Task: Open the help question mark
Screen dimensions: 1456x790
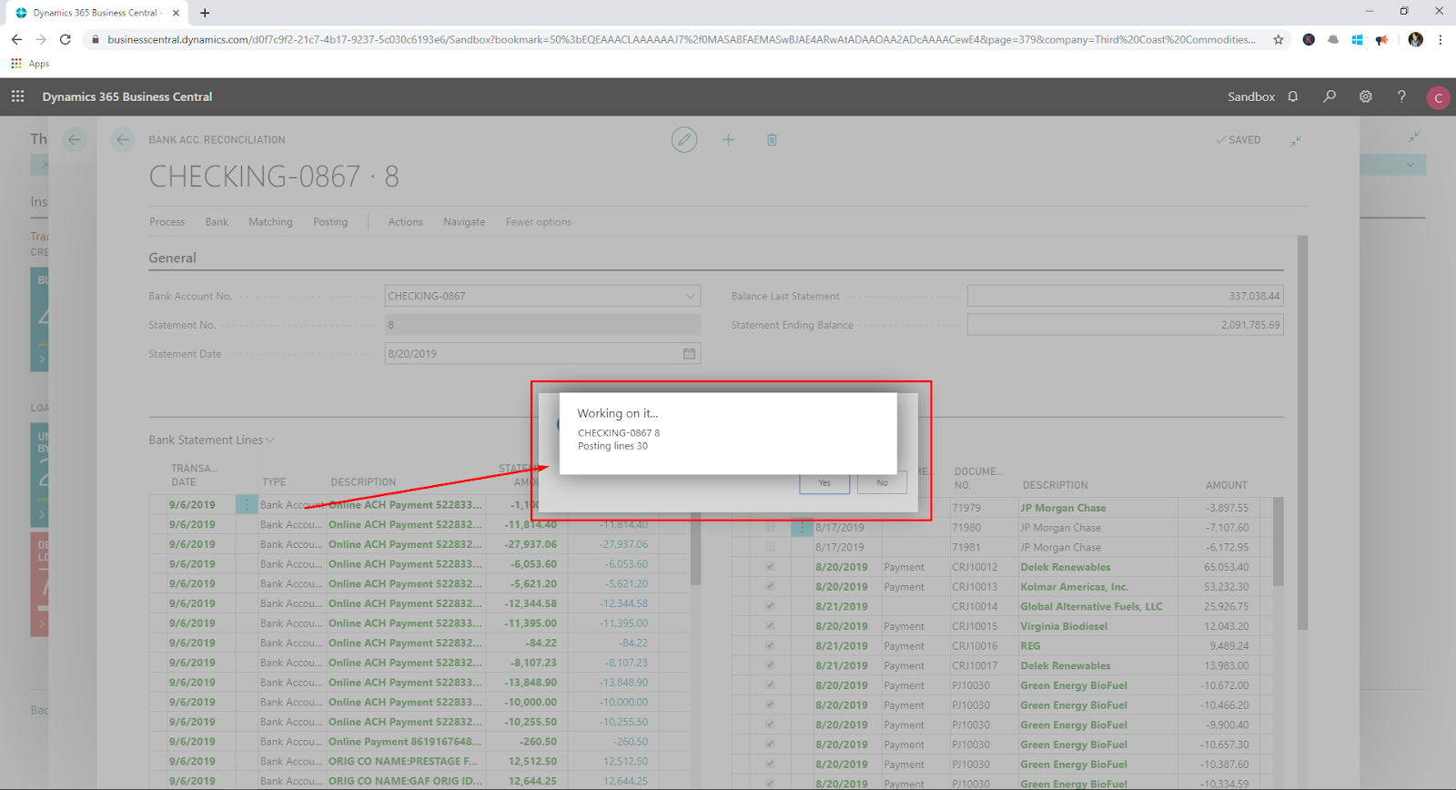Action: pos(1401,96)
